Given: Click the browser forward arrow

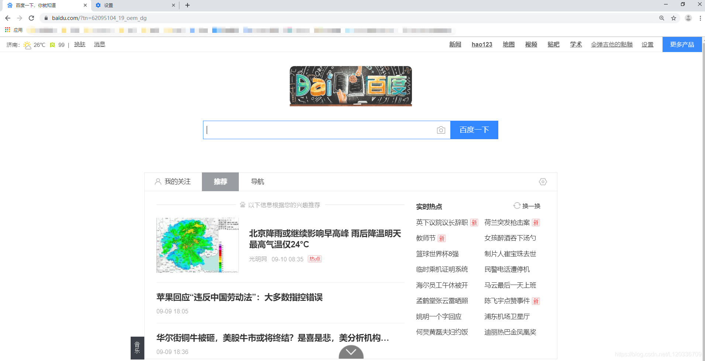Looking at the screenshot, I should point(20,18).
